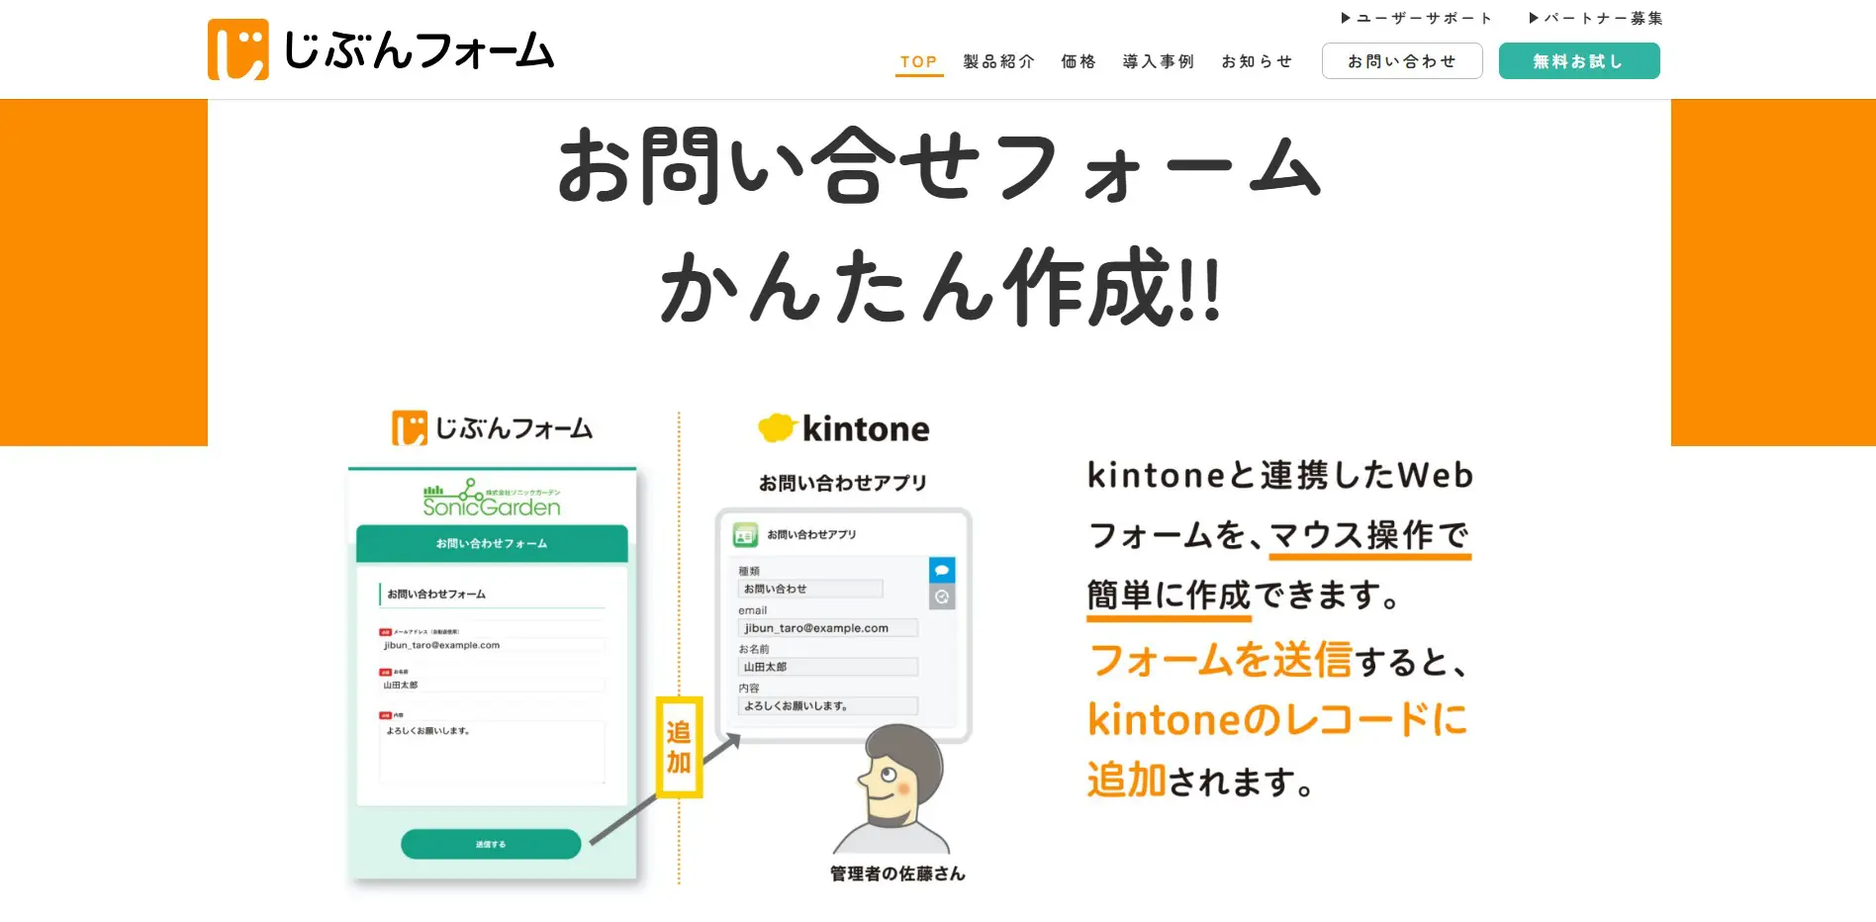Click the orange フォームを送信 text
The height and width of the screenshot is (922, 1876).
point(1220,660)
